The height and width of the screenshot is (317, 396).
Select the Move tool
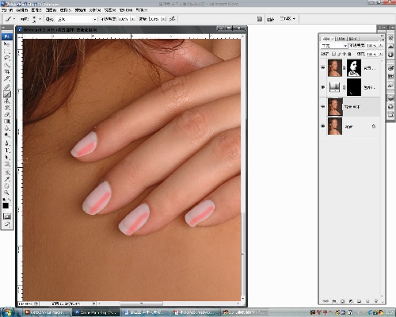(x=6, y=44)
